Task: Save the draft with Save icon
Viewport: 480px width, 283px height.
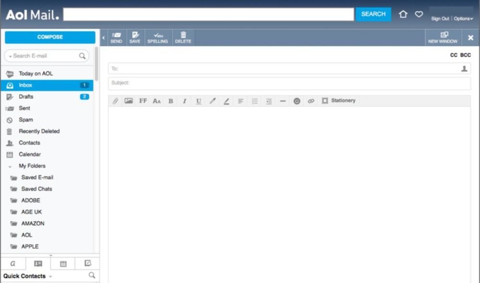Action: click(135, 37)
